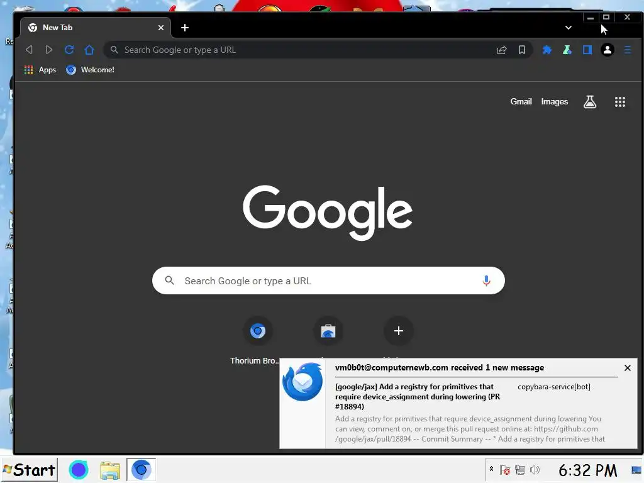Click the Thunderbird icon in notification

pos(303,382)
